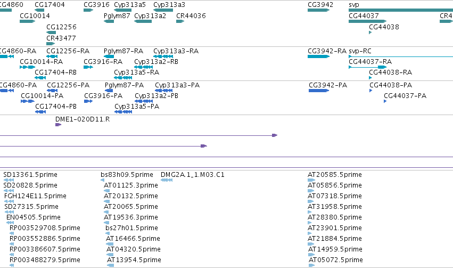Select transcript Cyp313a5-RA
This screenshot has width=453, height=268.
(123, 78)
